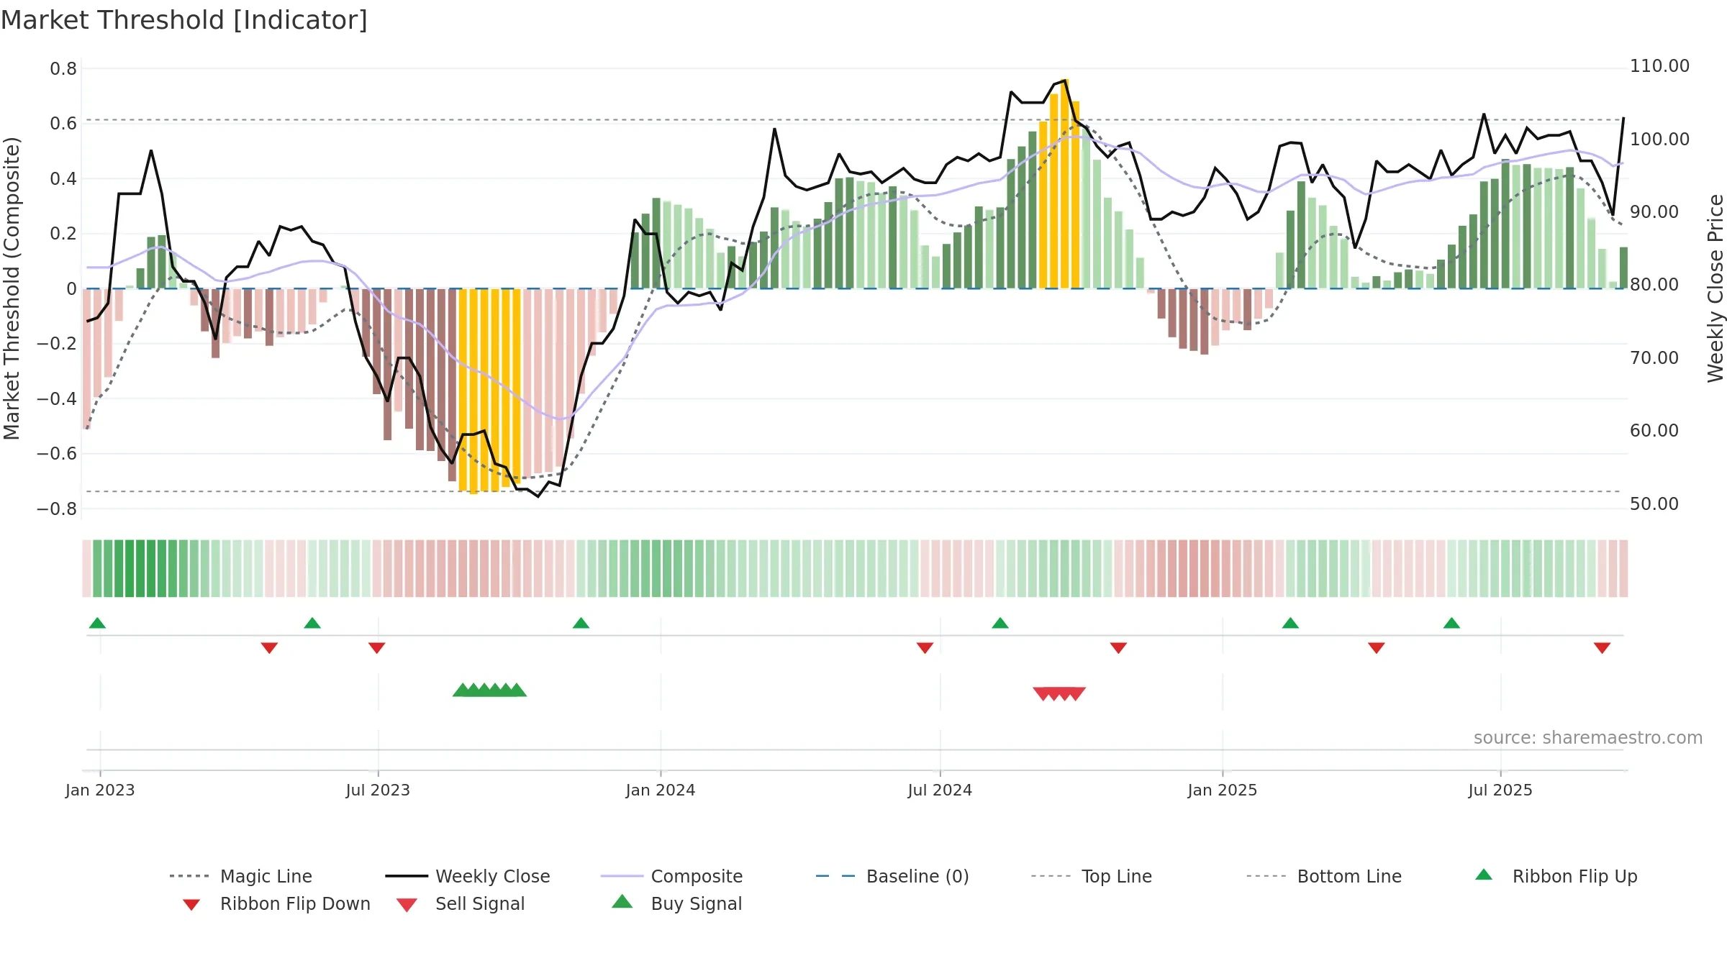Click the −0.8 left axis label
This screenshot has height=971, width=1727.
57,509
